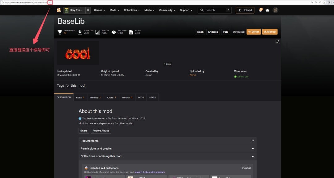
Task: Open the messages envelope icon
Action: [x=267, y=10]
